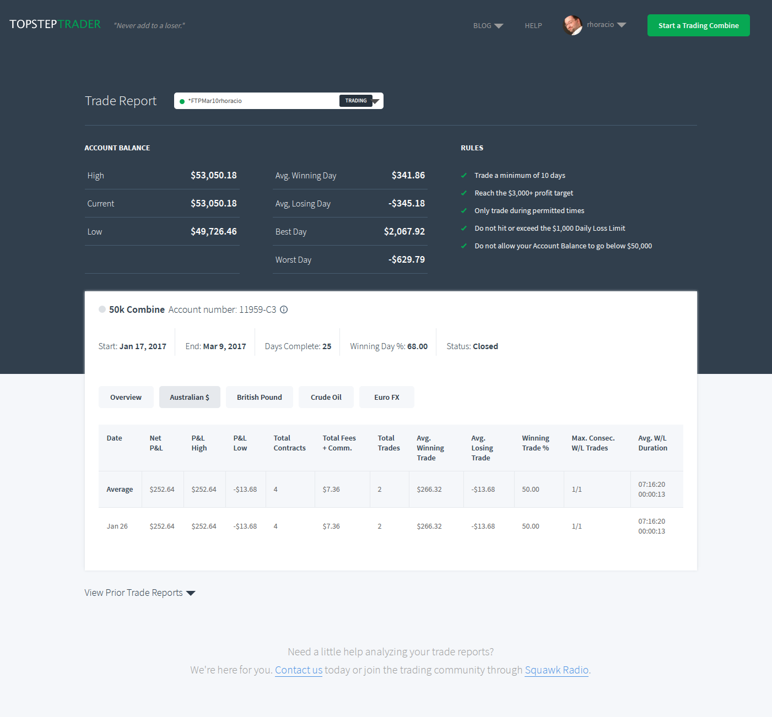The image size is (772, 717).
Task: Click checkmark beside Trade a minimum of 10 days
Action: click(x=464, y=176)
